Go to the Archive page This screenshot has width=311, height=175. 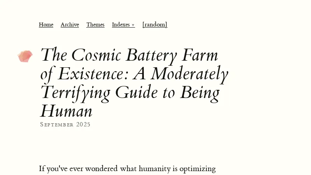[x=70, y=25]
